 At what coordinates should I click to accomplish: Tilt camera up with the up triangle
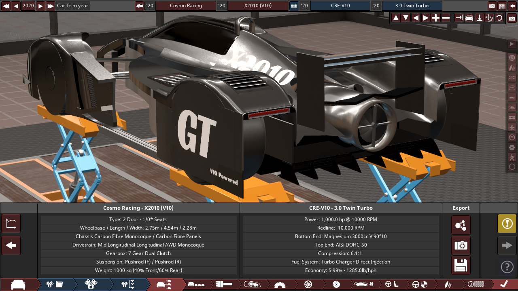click(396, 18)
